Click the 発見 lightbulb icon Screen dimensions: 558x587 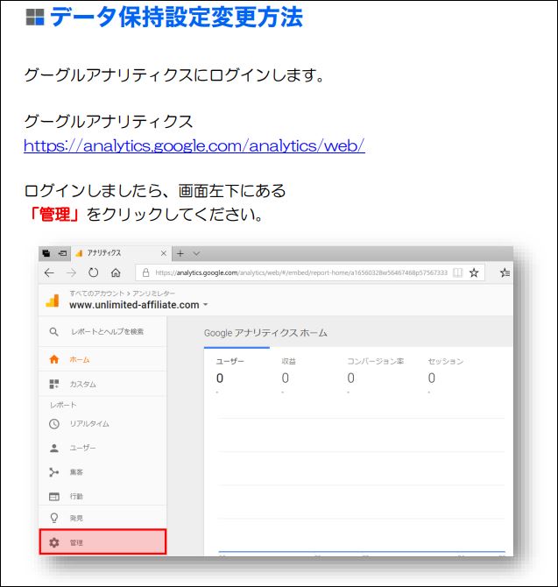[54, 518]
